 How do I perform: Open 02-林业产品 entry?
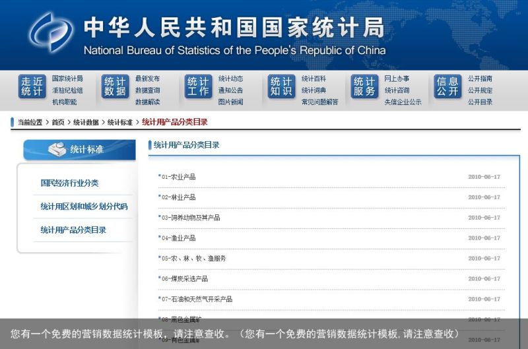point(178,197)
